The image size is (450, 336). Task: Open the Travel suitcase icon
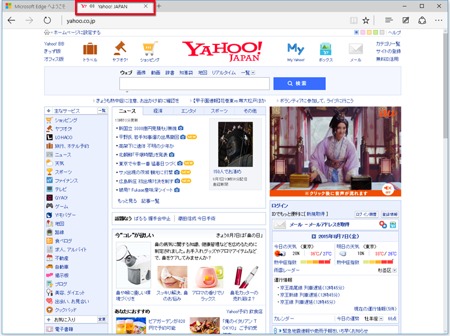(90, 49)
